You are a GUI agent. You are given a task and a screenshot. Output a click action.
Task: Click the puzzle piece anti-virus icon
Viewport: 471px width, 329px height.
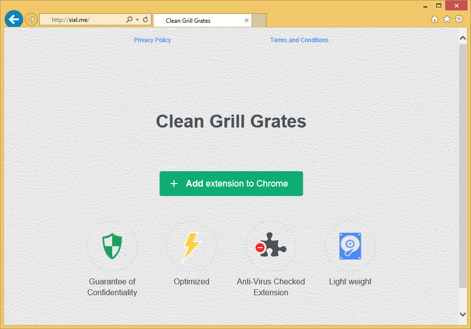[270, 245]
